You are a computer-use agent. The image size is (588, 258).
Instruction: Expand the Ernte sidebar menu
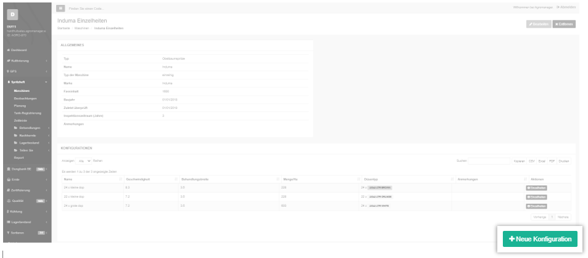27,179
